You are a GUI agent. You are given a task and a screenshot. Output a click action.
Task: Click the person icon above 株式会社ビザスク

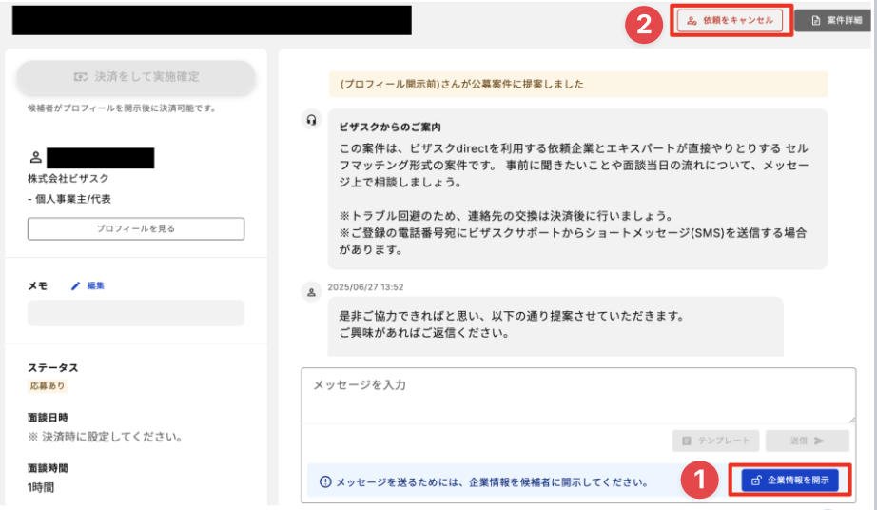coord(36,158)
